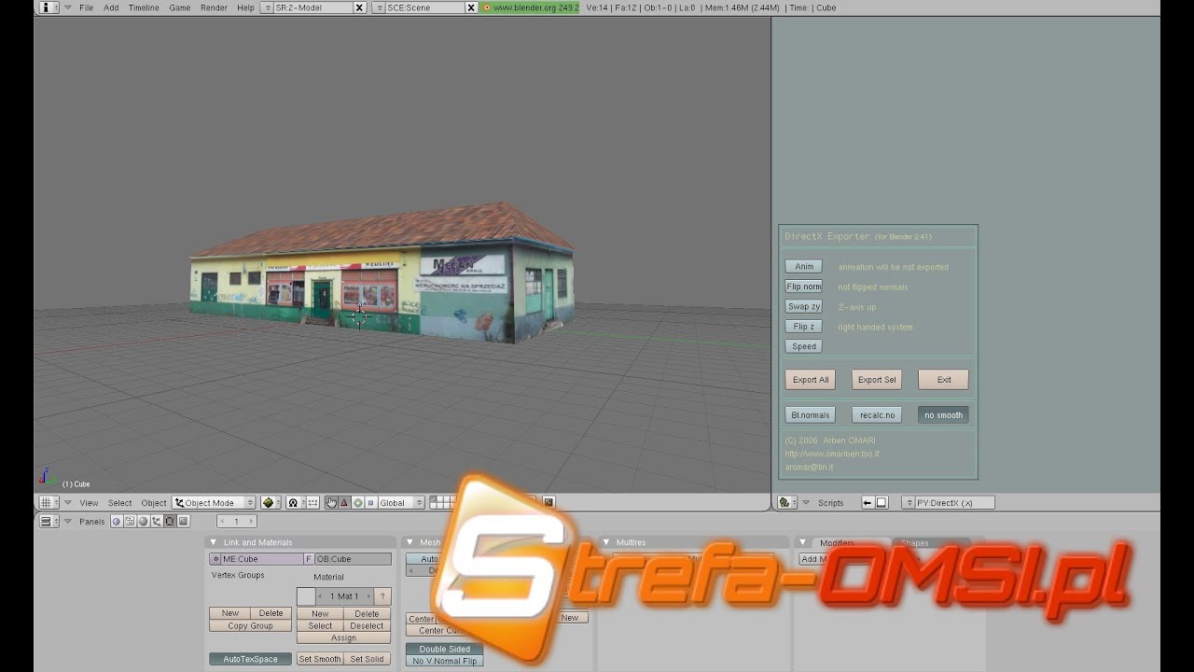Open the Object Mode dropdown
Screen dimensions: 1194x672
(x=214, y=502)
